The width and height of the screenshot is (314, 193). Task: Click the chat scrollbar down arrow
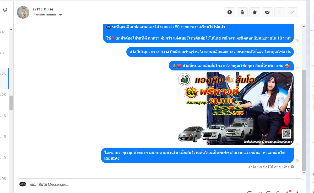pyautogui.click(x=304, y=173)
